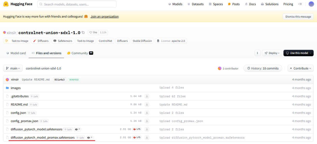The height and width of the screenshot is (144, 317).
Task: Click the LFS badge for diffusion_pytorch_model.safetensors
Action: pos(137,129)
